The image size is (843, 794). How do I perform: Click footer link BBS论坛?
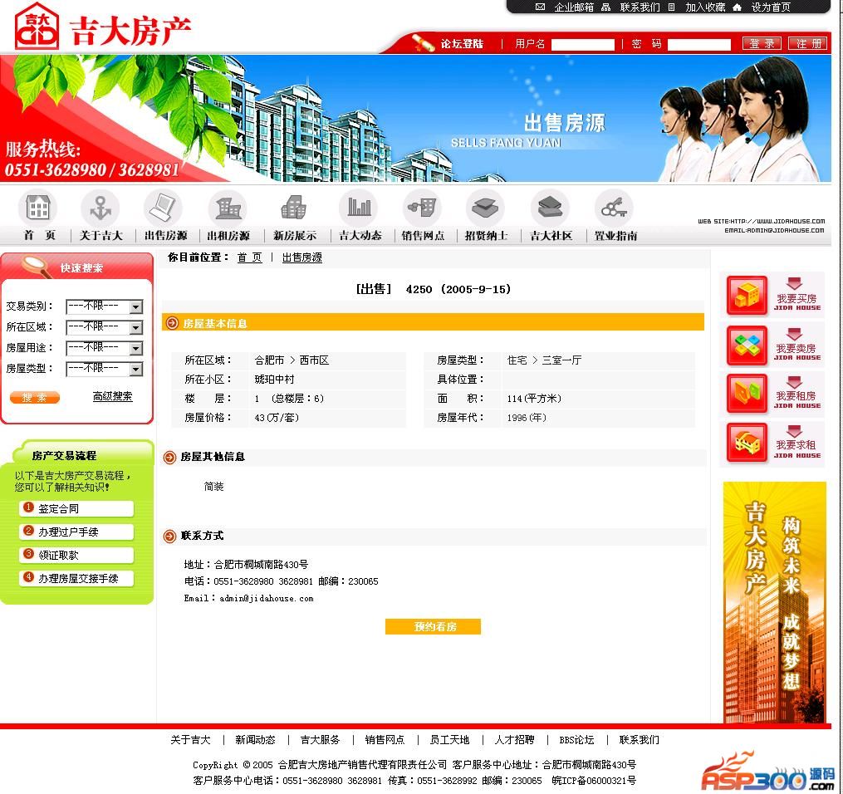[576, 740]
